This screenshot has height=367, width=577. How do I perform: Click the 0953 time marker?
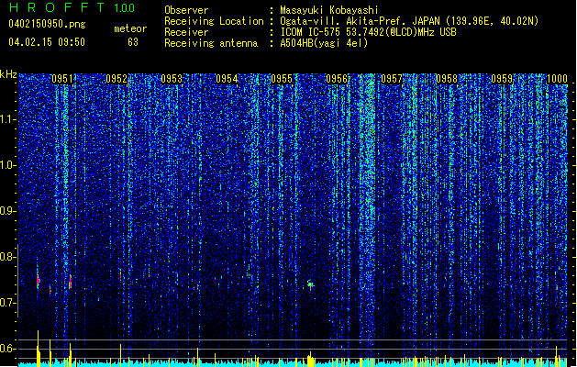point(172,79)
